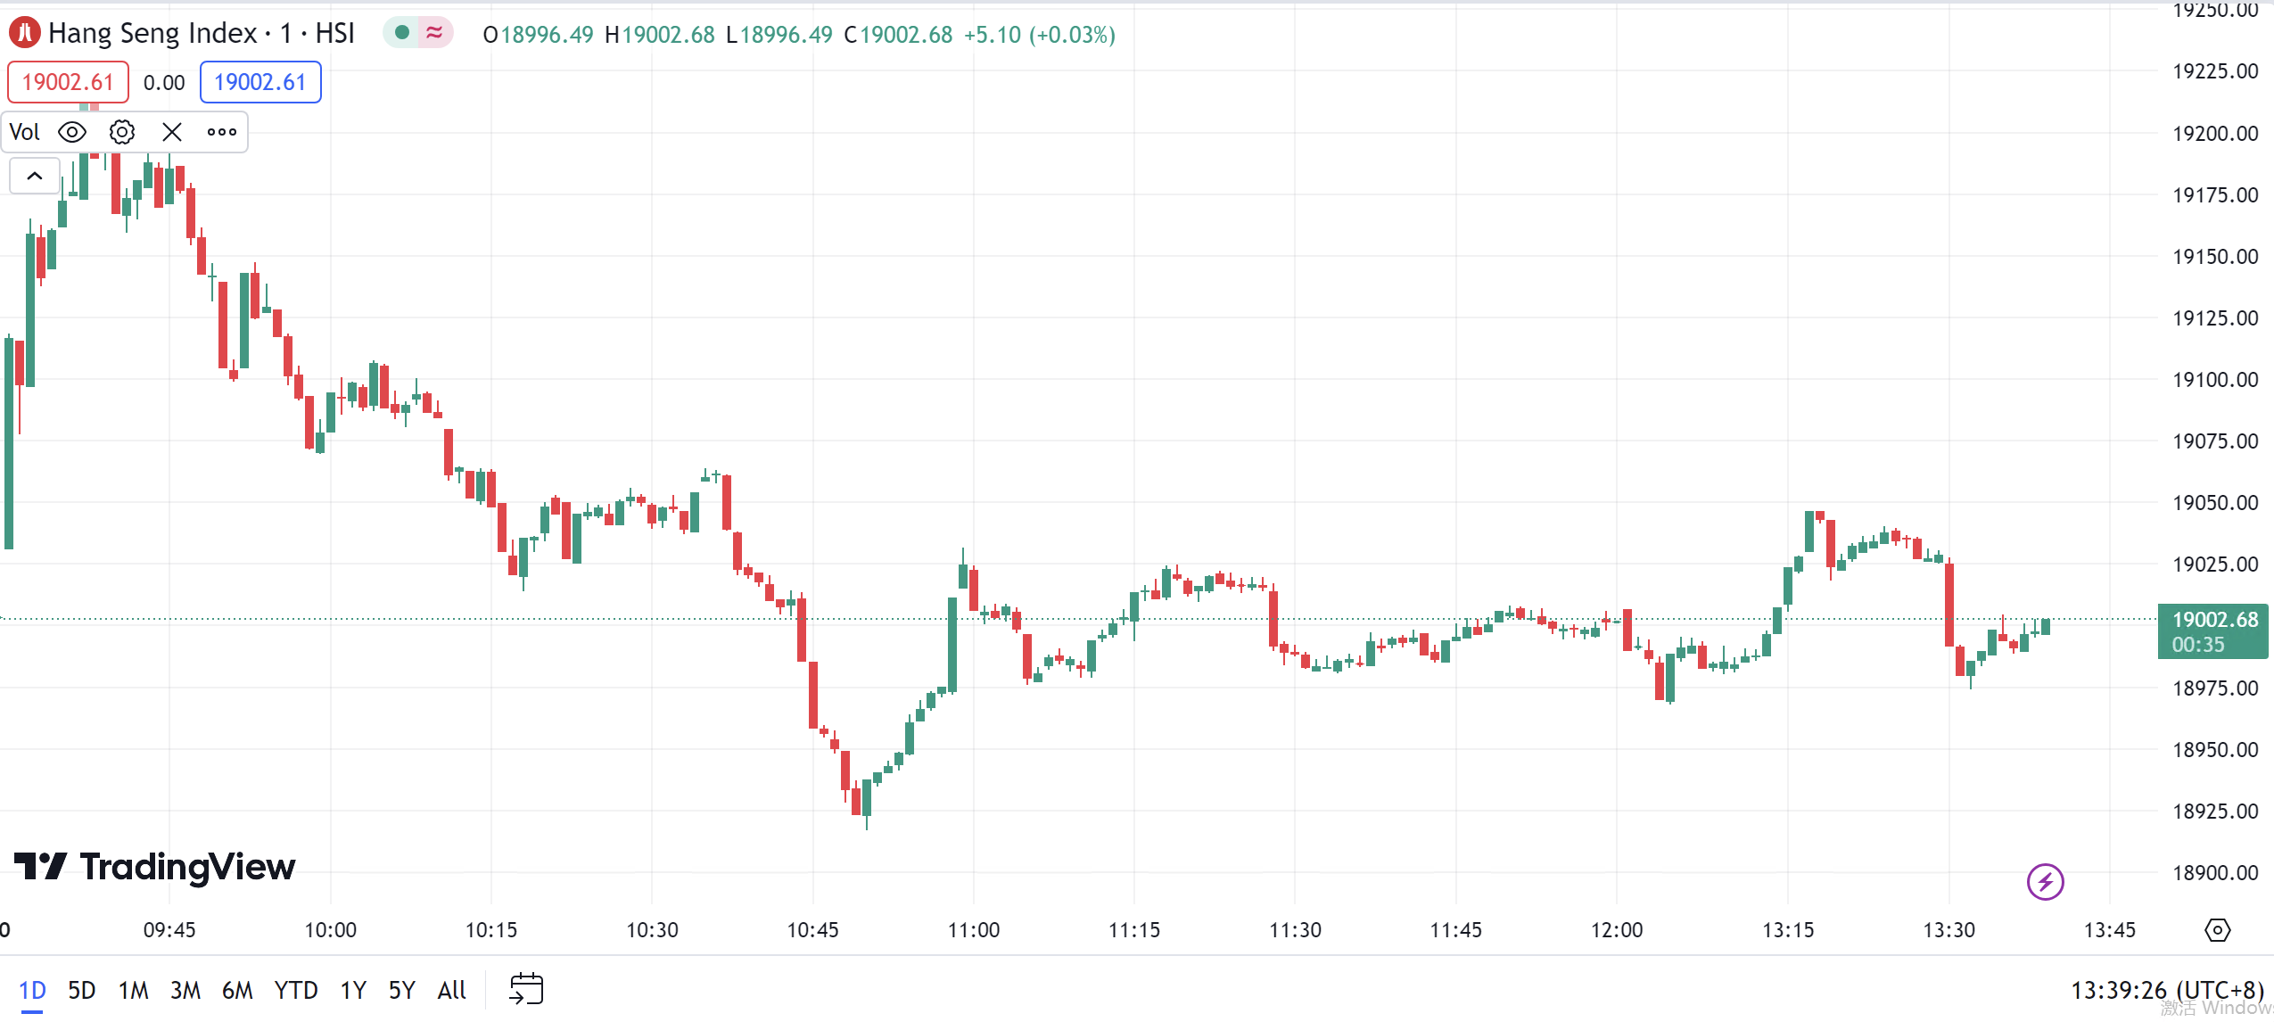Viewport: 2274px width, 1022px height.
Task: Click the green market status dot
Action: 402,33
